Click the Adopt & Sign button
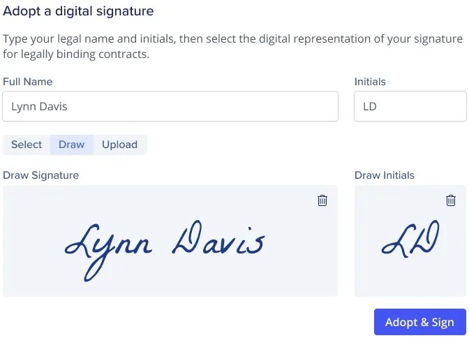The width and height of the screenshot is (469, 338). coord(420,322)
